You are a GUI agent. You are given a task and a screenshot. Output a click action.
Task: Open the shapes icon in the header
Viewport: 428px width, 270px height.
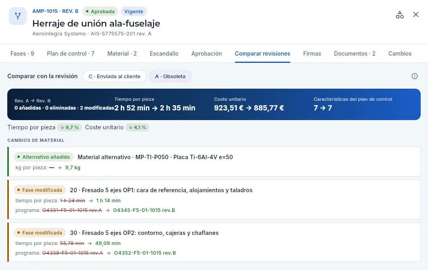point(400,15)
